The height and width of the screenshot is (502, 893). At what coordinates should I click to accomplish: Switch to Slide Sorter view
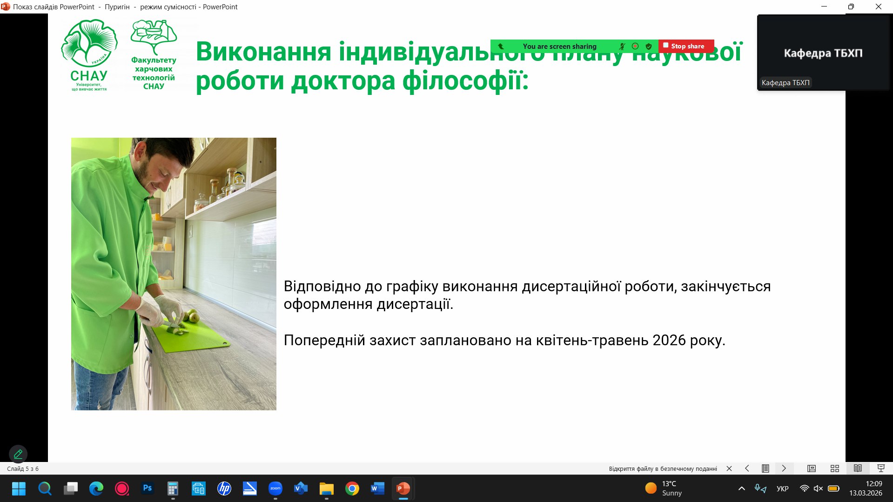tap(834, 469)
